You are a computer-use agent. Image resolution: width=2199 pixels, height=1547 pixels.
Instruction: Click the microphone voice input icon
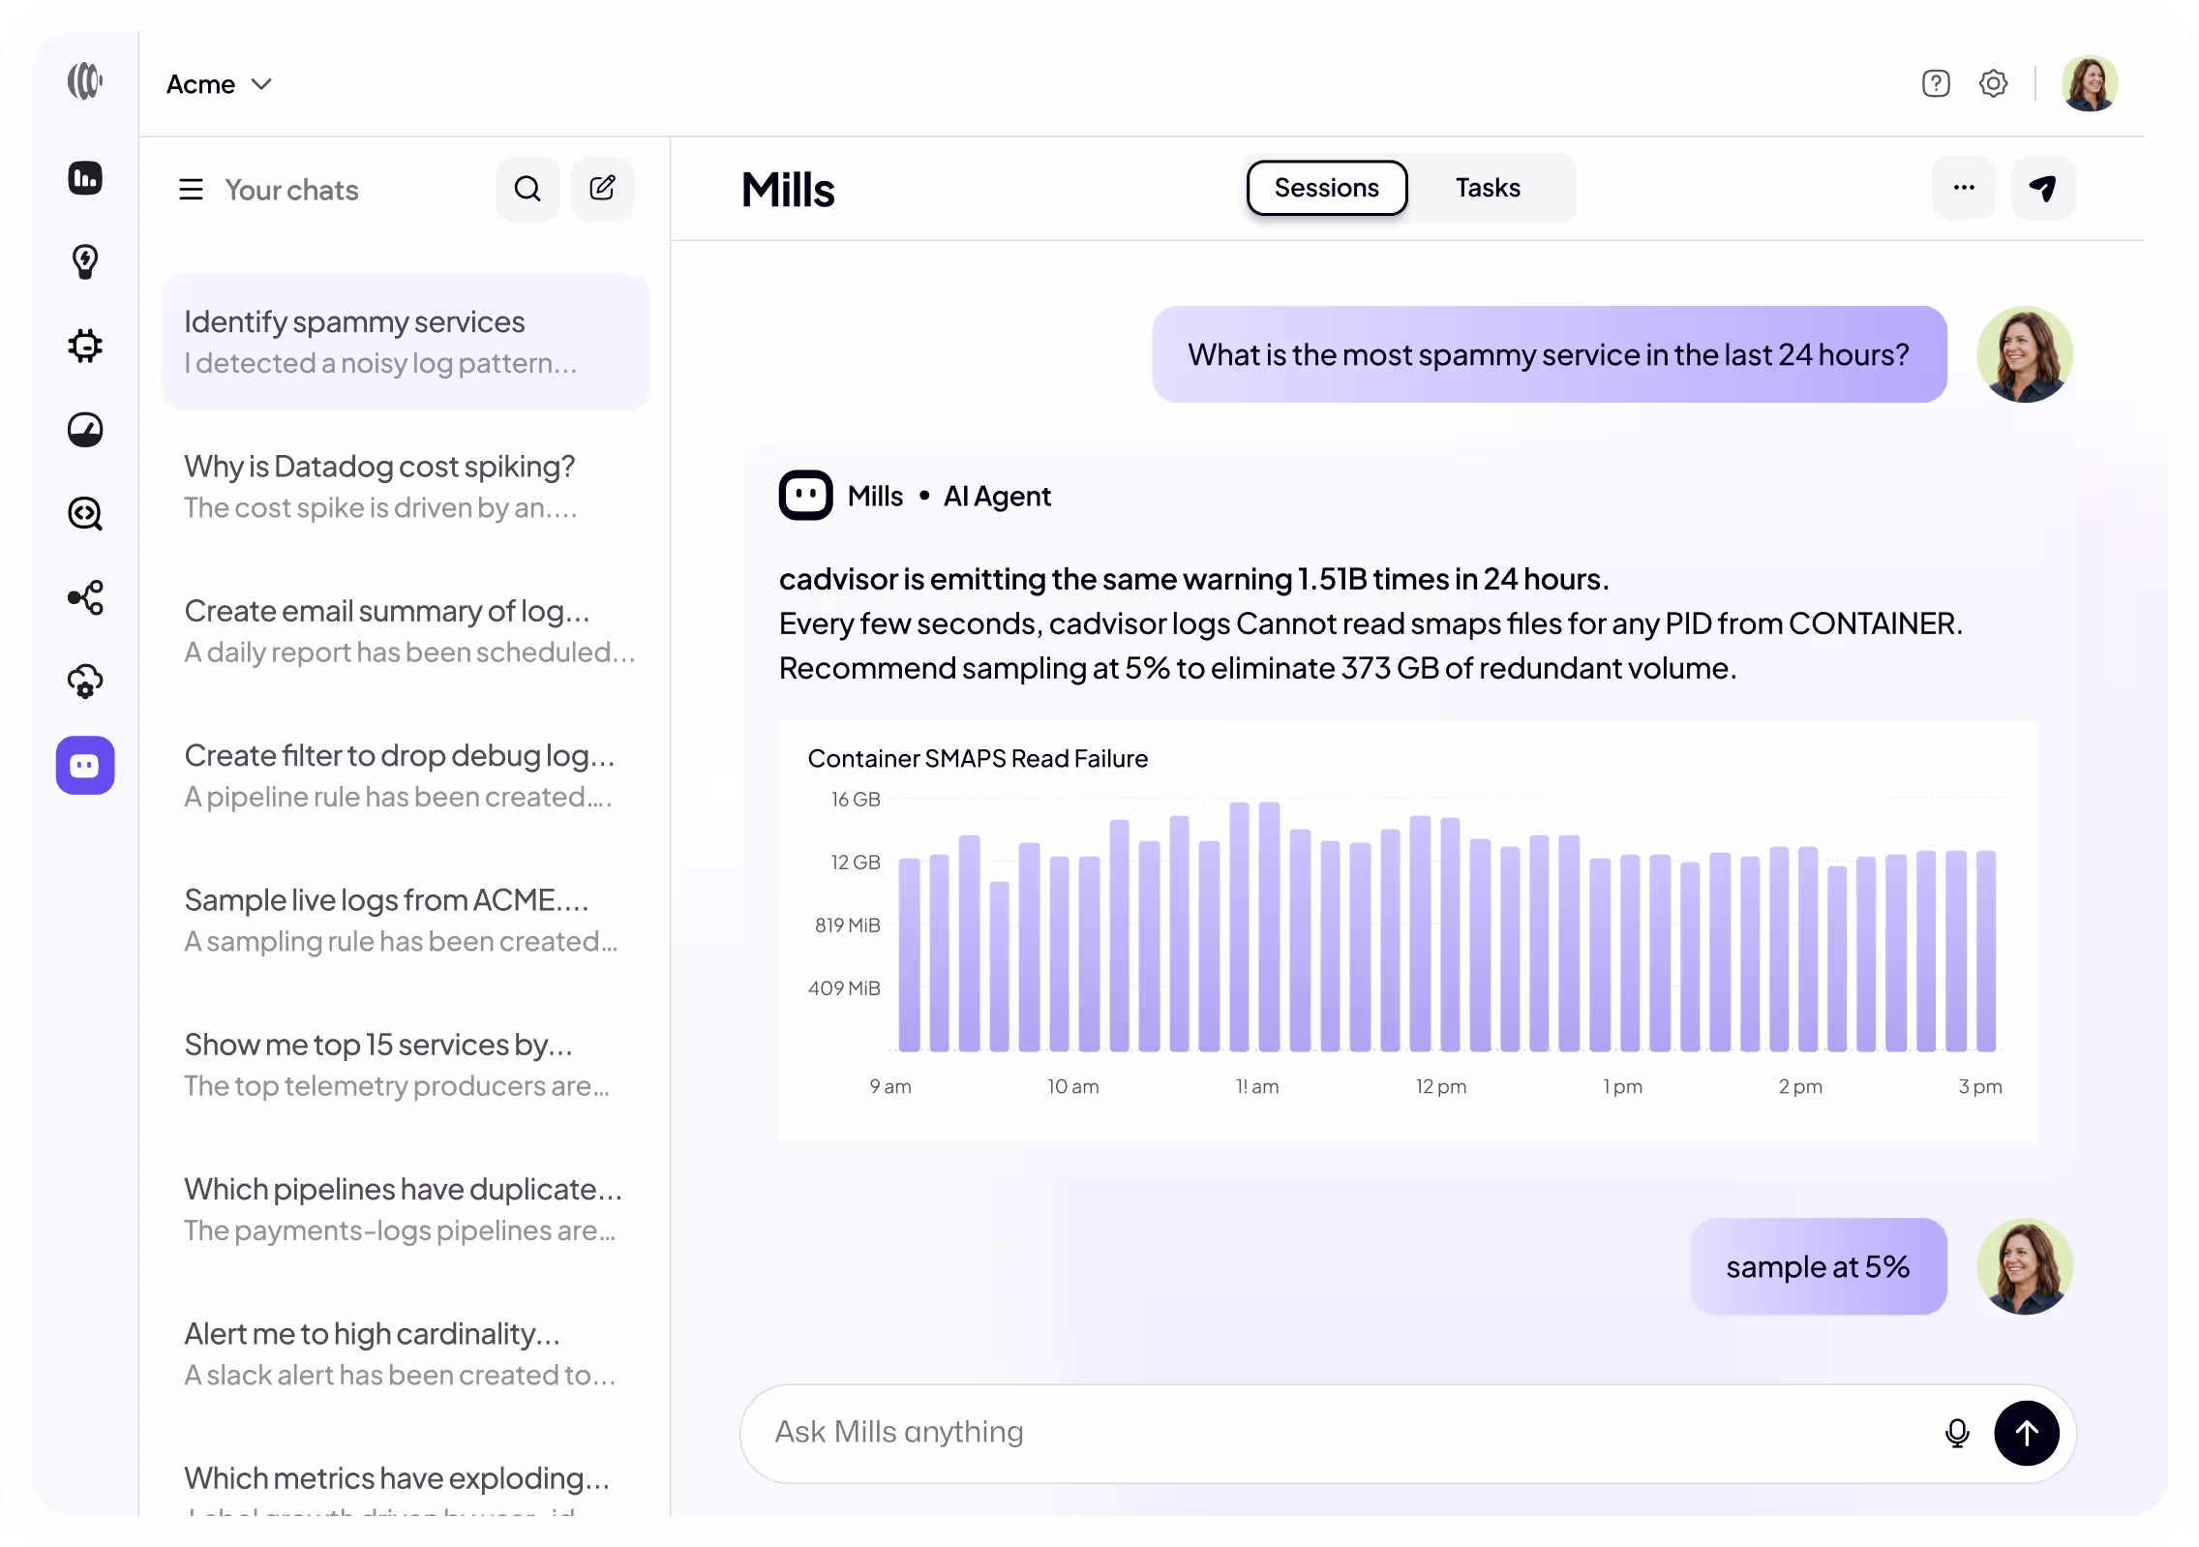(x=1957, y=1433)
